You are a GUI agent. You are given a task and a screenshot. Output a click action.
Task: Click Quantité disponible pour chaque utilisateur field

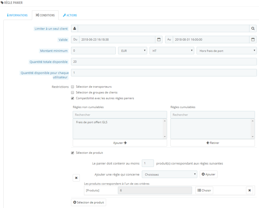[x=164, y=73]
